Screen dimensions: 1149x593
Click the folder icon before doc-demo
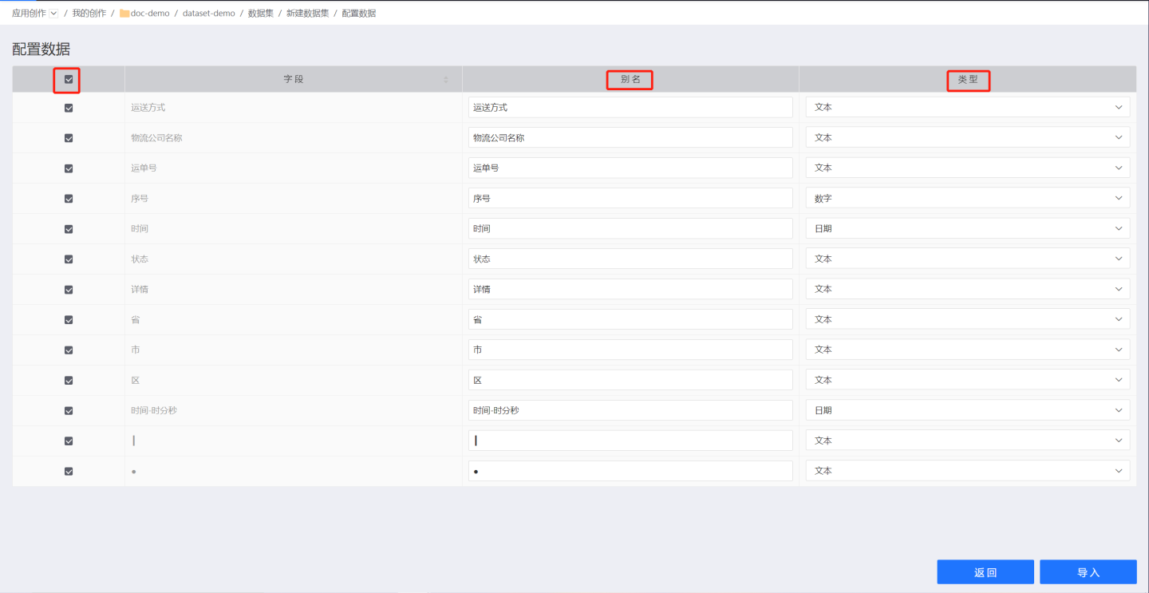124,14
